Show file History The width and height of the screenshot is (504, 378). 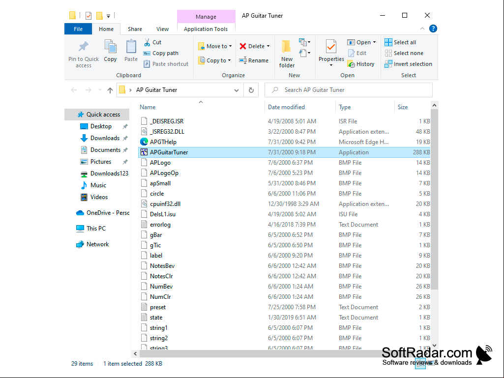pyautogui.click(x=361, y=64)
